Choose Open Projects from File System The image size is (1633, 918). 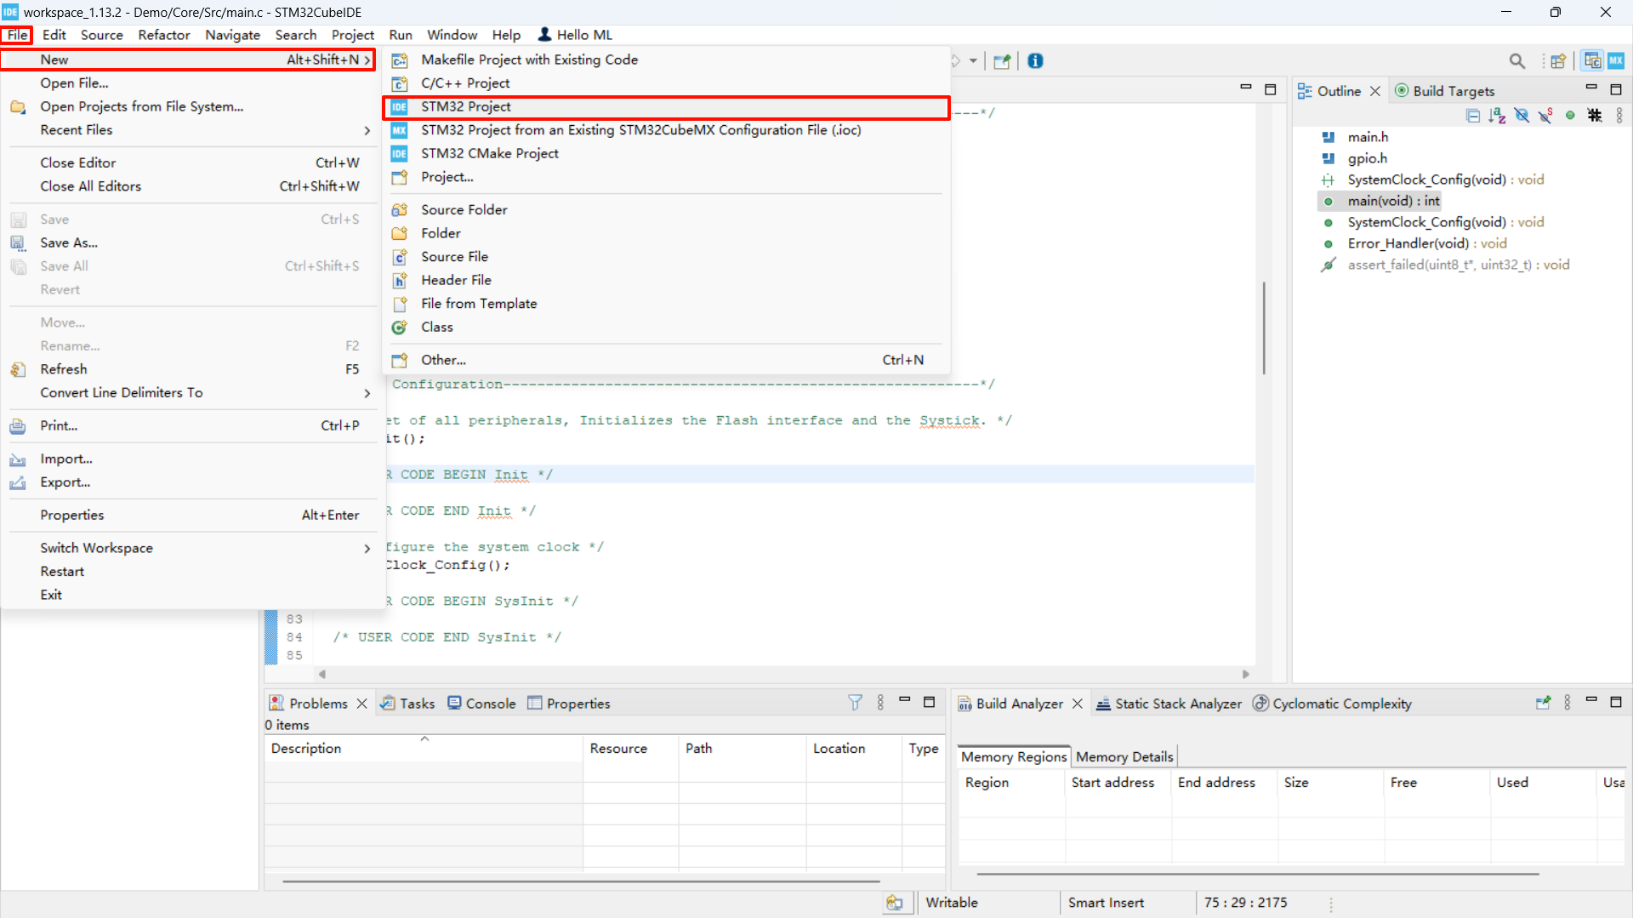[141, 107]
